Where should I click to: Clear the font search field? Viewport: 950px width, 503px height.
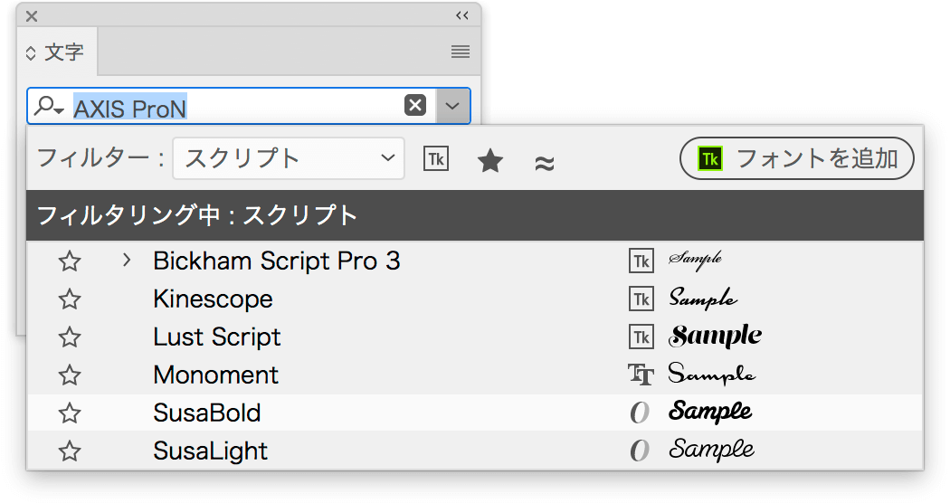[x=415, y=106]
